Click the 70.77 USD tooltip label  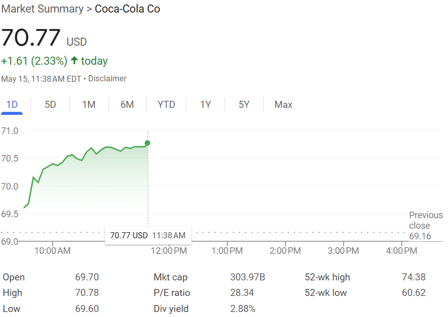tap(129, 235)
